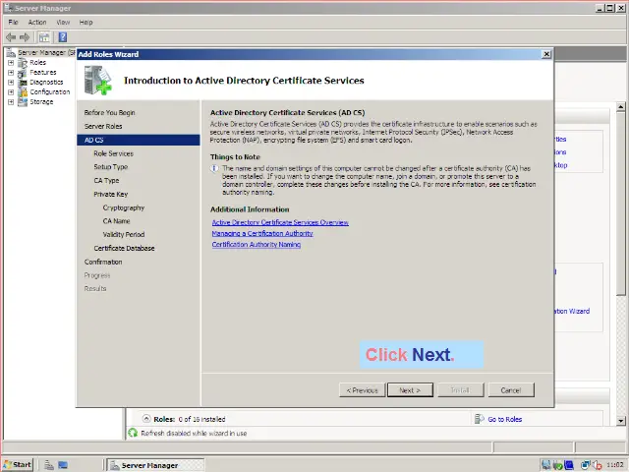Click the Roles label in the tree

[37, 63]
